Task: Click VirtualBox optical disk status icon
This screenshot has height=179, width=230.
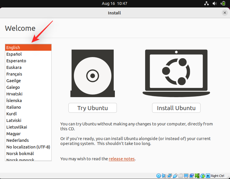Action: (158, 176)
